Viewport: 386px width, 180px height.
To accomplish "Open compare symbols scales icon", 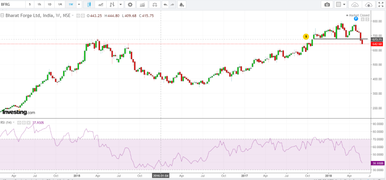I will tap(155, 5).
